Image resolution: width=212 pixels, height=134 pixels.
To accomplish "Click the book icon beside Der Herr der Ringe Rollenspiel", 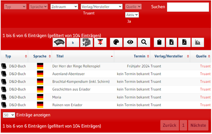I will click(x=4, y=66).
